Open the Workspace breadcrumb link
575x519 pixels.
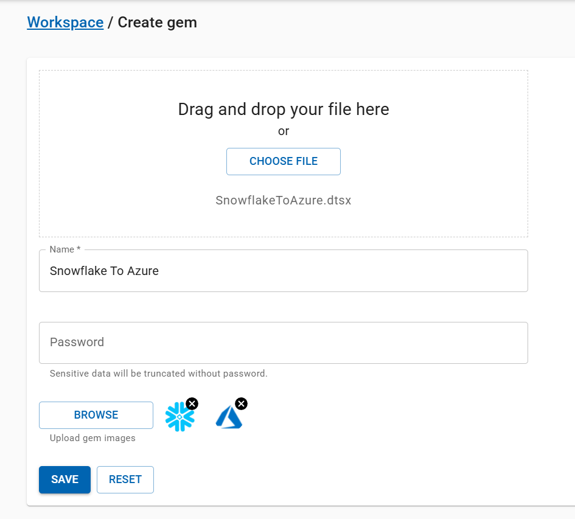click(x=65, y=23)
